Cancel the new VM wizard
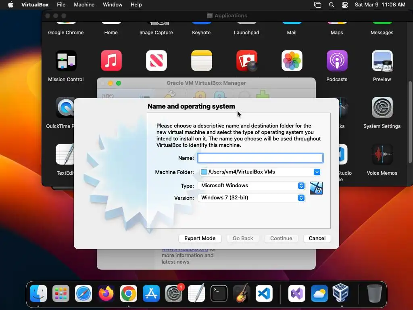Viewport: 413px width, 310px height. click(x=317, y=238)
